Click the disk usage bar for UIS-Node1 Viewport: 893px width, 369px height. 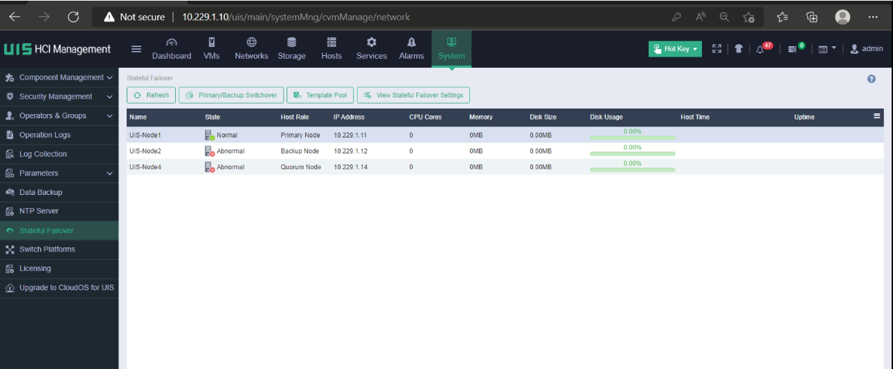point(632,138)
